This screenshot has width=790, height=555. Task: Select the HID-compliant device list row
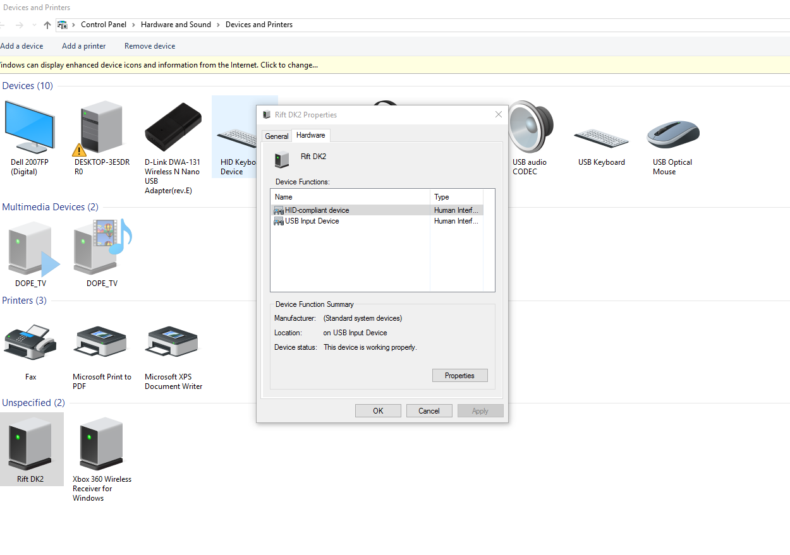click(x=377, y=210)
